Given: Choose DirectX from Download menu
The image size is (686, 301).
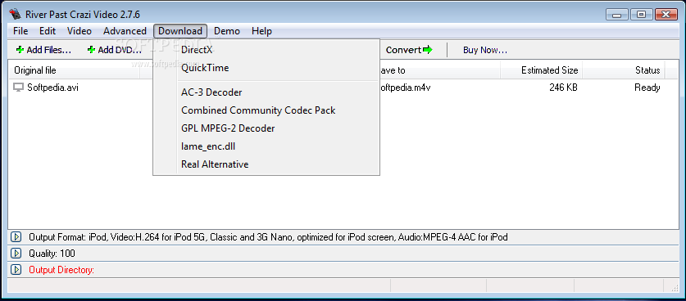Looking at the screenshot, I should pos(266,50).
